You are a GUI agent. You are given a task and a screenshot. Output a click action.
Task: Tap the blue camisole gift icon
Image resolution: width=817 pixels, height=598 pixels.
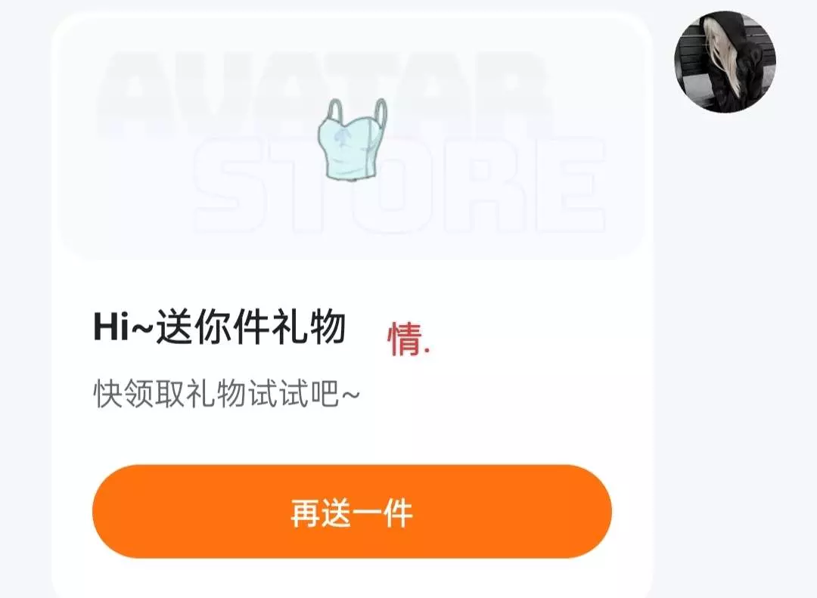coord(353,140)
